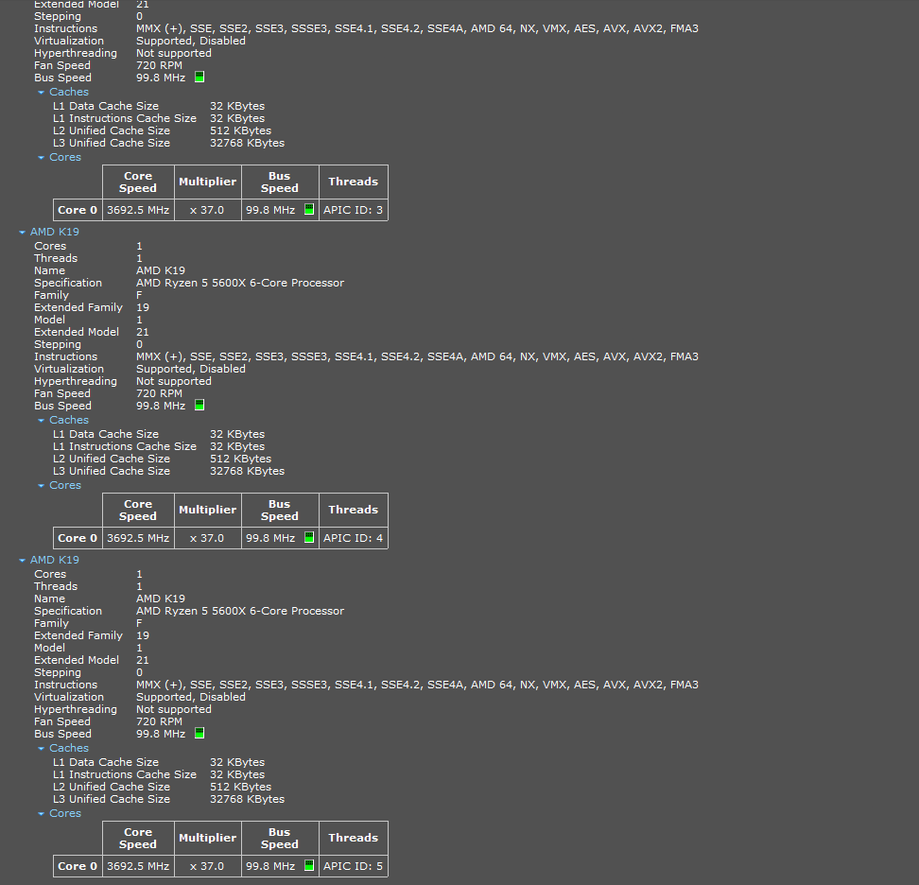
Task: Collapse the Cores section containing APIC ID: 5
Action: [41, 813]
